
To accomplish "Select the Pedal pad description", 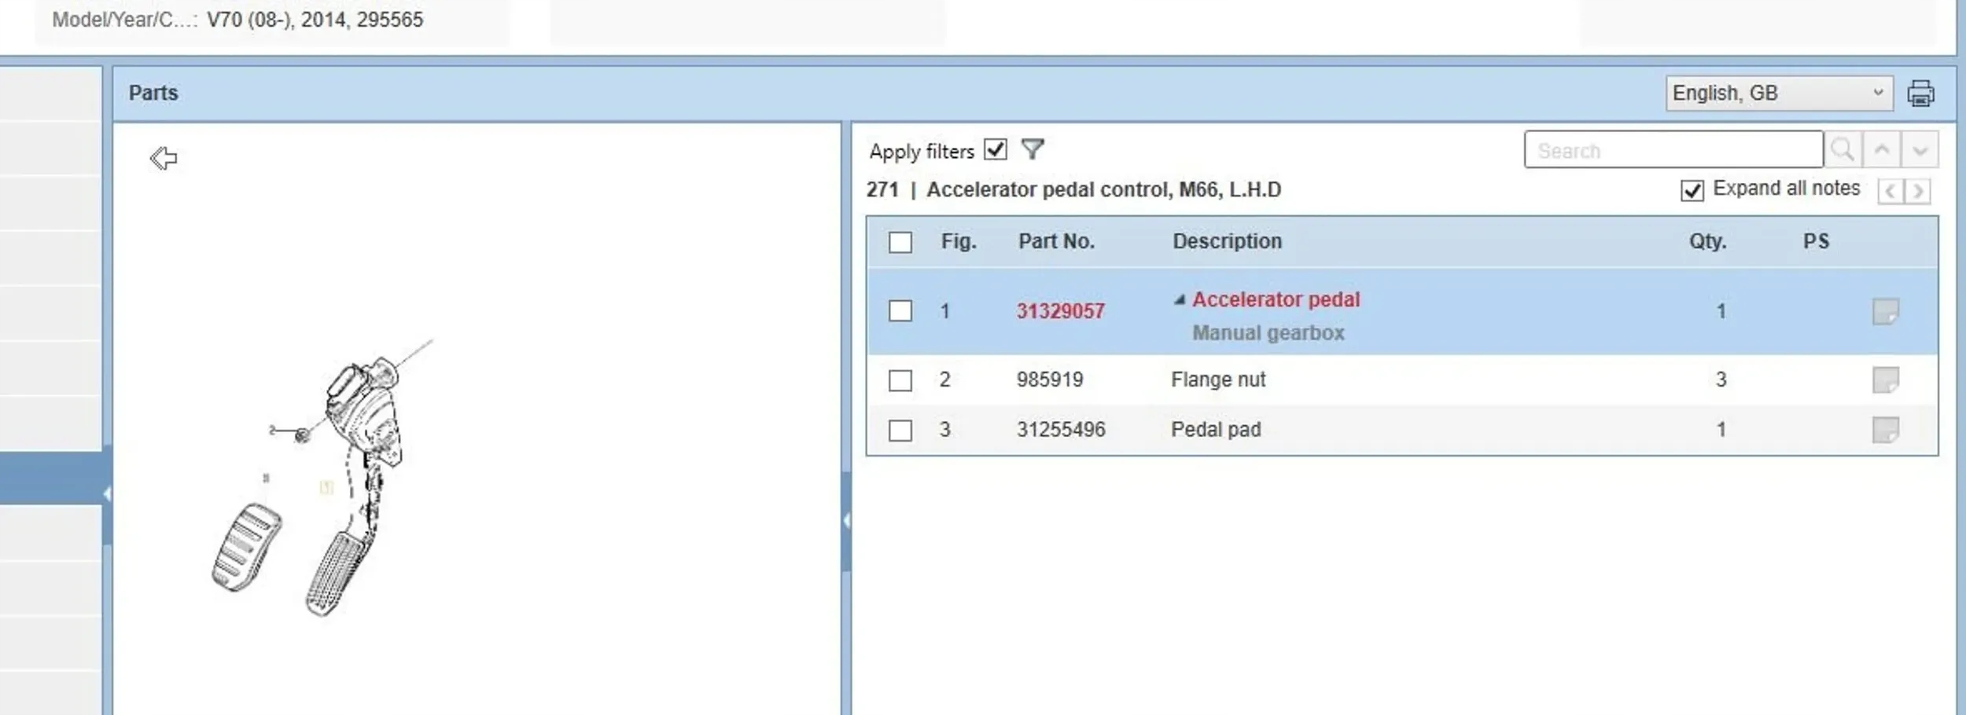I will 1216,430.
